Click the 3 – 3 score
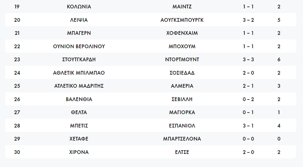This screenshot has width=303, height=167. (248, 59)
